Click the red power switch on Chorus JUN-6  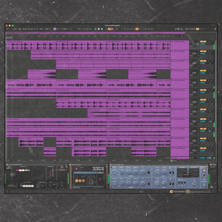pos(76,169)
